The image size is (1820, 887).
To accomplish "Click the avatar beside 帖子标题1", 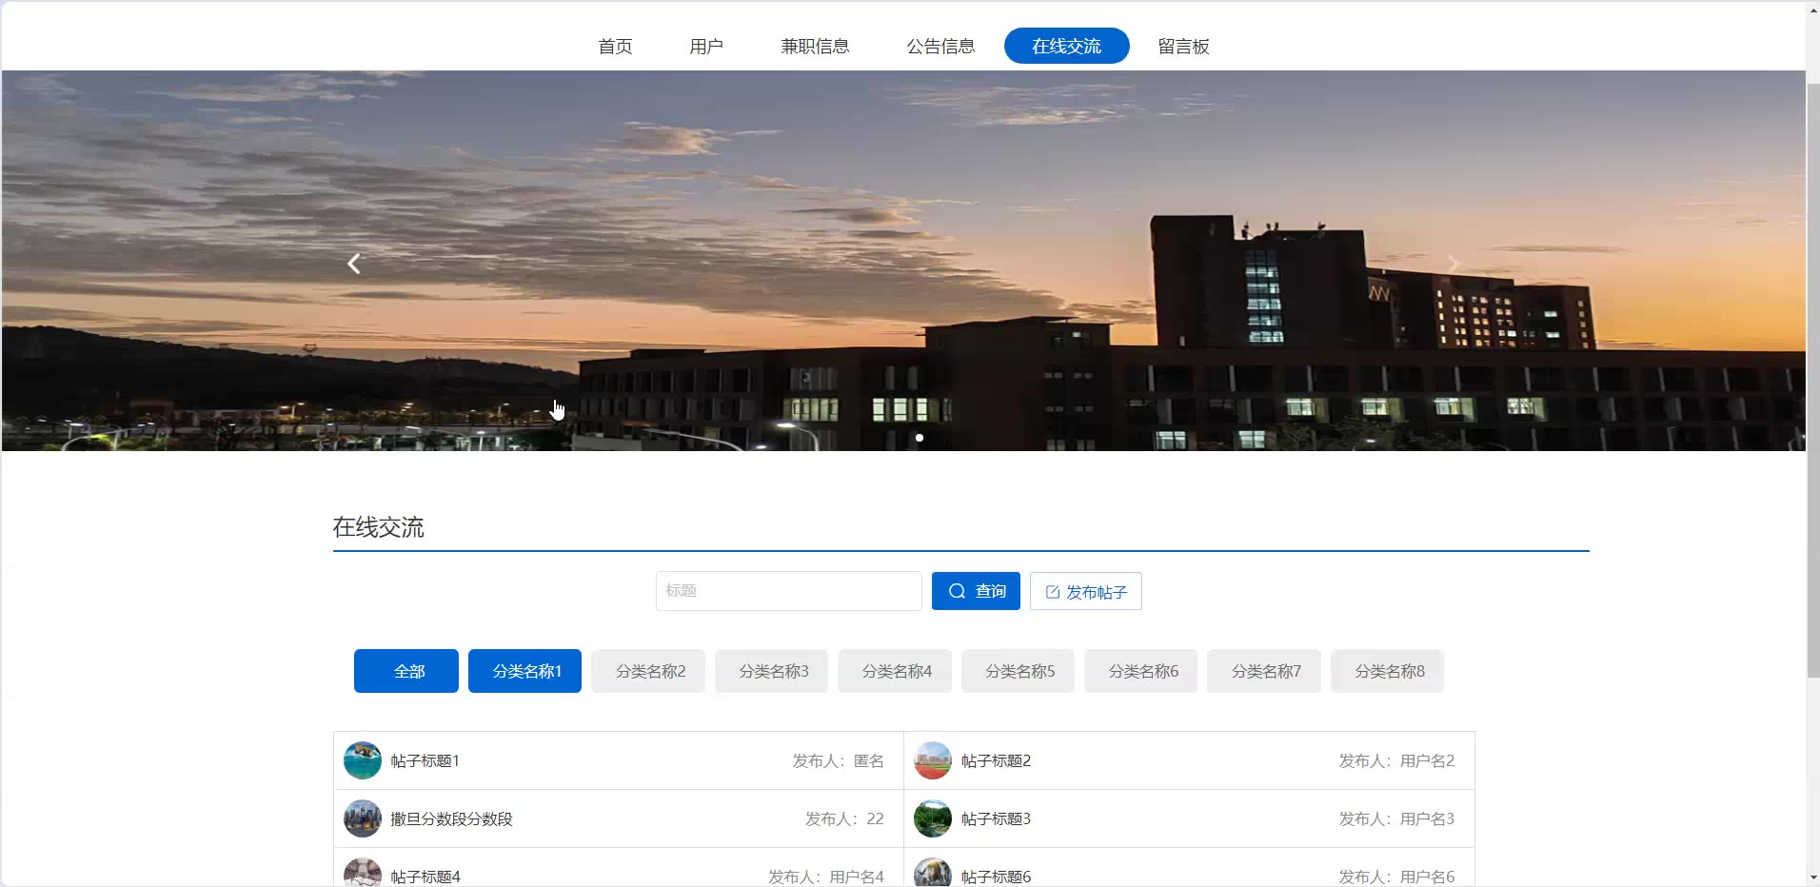I will (x=362, y=761).
